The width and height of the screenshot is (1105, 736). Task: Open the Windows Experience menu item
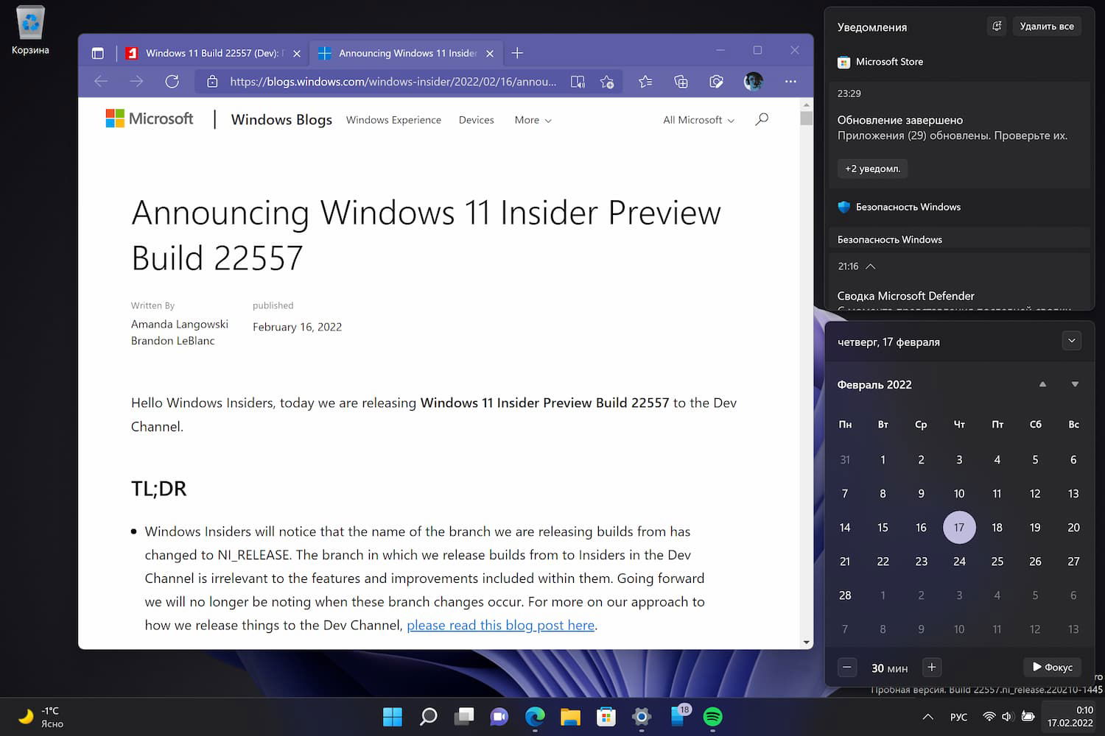click(393, 120)
